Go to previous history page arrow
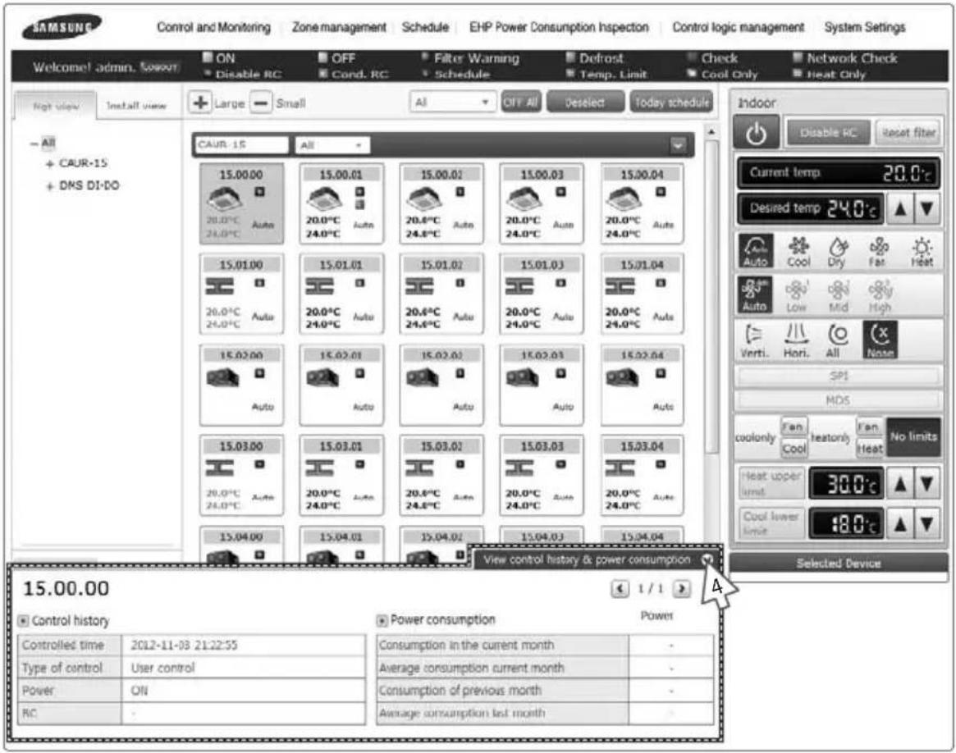The image size is (956, 753). pos(620,588)
